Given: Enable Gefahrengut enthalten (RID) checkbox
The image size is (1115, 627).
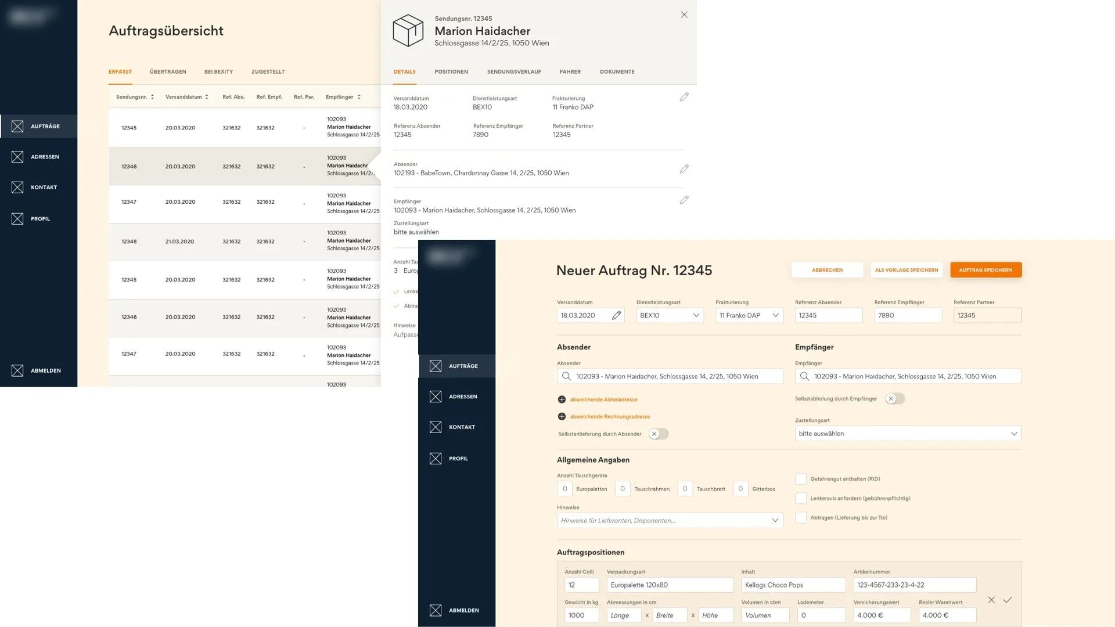Looking at the screenshot, I should point(800,478).
